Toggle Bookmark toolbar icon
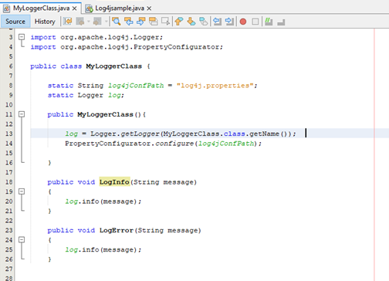 coord(204,22)
